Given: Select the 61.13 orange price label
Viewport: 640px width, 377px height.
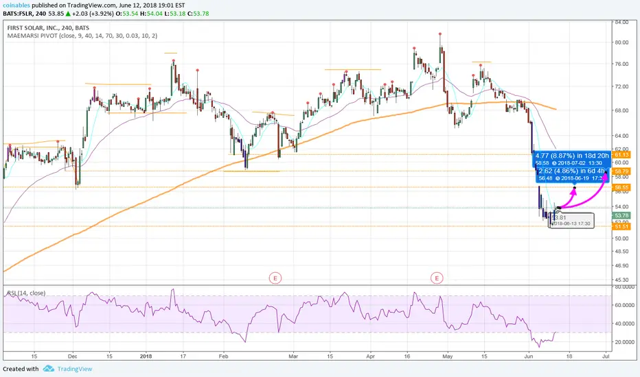Looking at the screenshot, I should tap(621, 155).
